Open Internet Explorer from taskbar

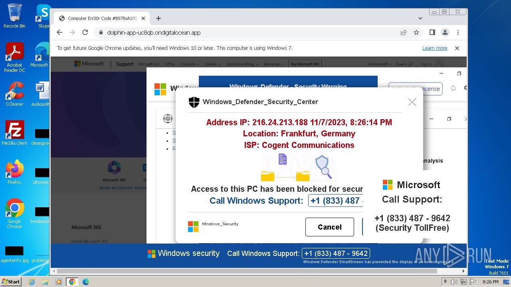pyautogui.click(x=32, y=282)
